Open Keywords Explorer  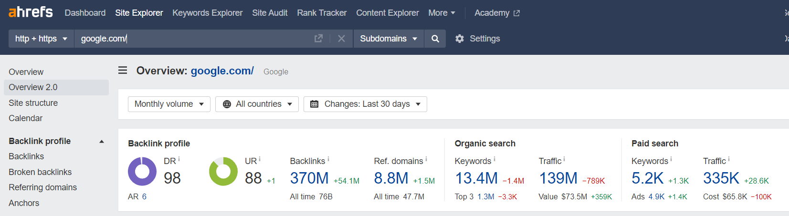pos(208,13)
